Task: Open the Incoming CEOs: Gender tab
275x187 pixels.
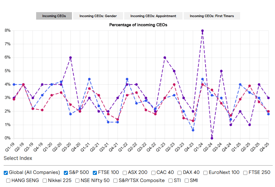Action: point(97,16)
